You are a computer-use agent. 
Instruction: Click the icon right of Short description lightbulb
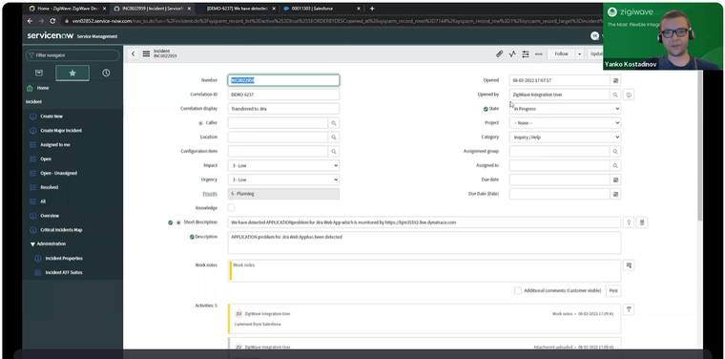642,222
